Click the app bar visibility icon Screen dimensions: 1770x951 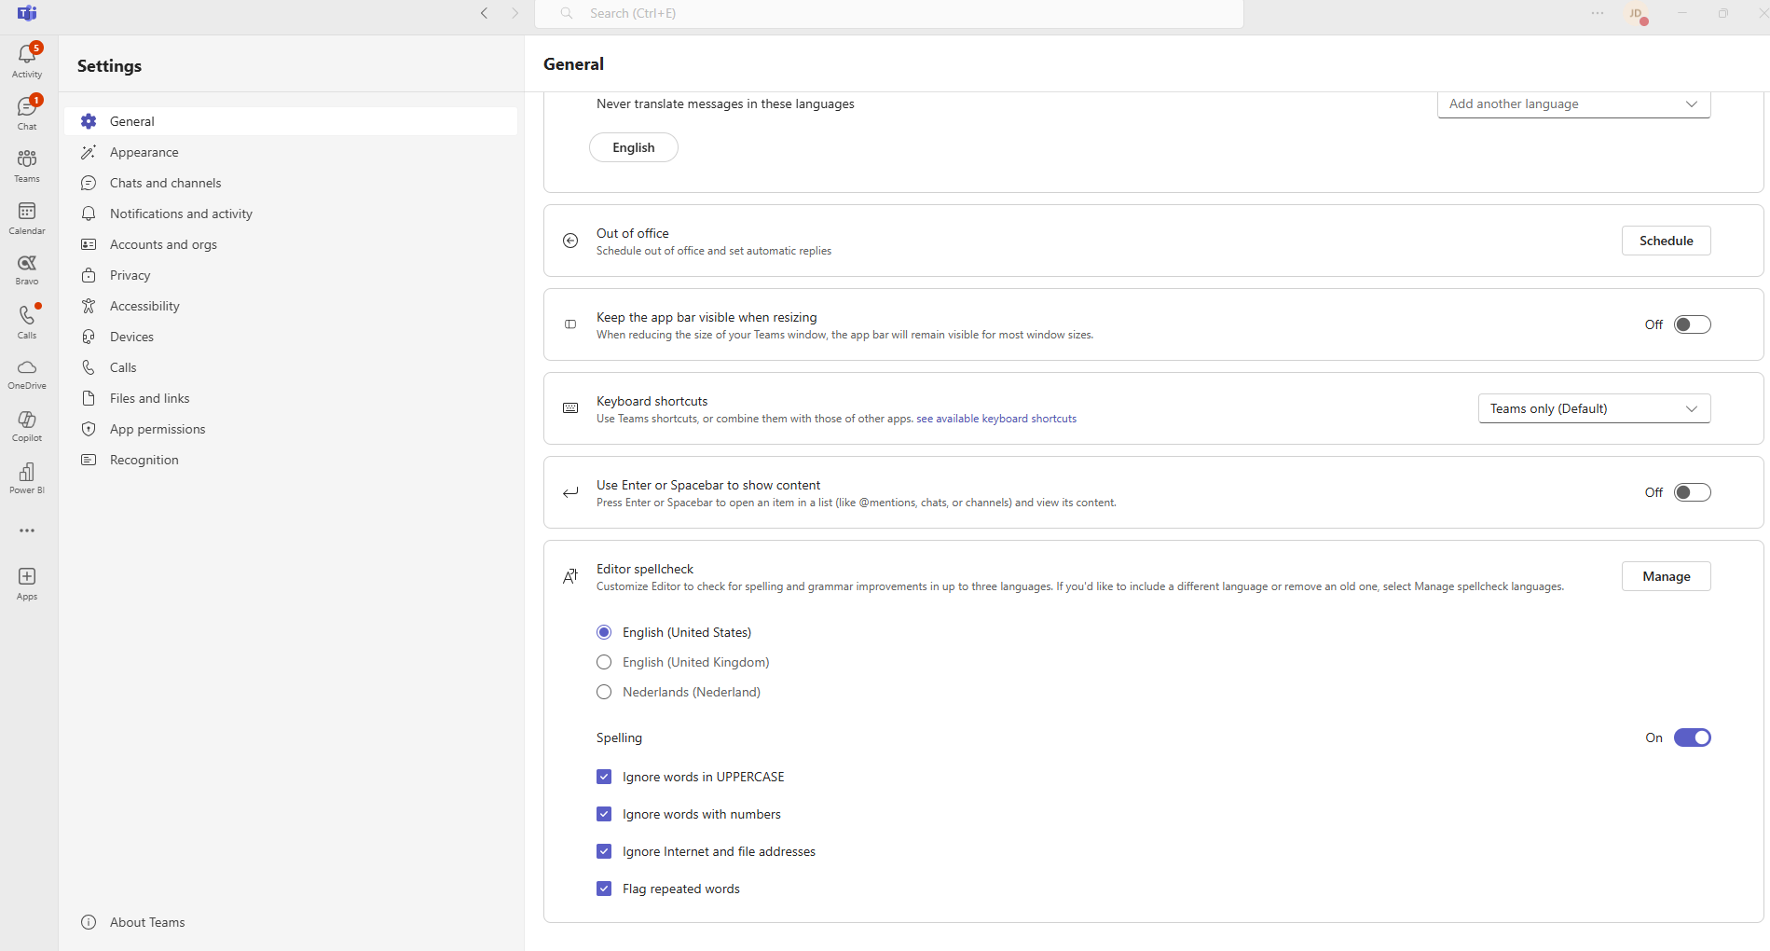(570, 324)
